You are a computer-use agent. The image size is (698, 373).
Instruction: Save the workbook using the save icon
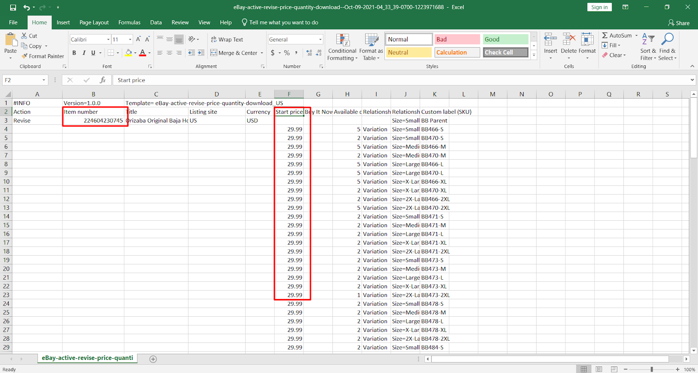pyautogui.click(x=13, y=7)
